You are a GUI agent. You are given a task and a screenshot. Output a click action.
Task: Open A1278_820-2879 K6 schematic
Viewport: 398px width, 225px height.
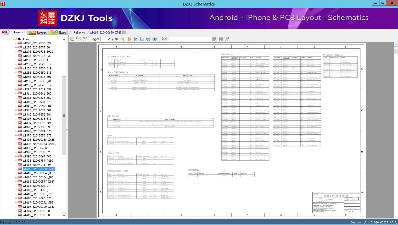tap(36, 47)
